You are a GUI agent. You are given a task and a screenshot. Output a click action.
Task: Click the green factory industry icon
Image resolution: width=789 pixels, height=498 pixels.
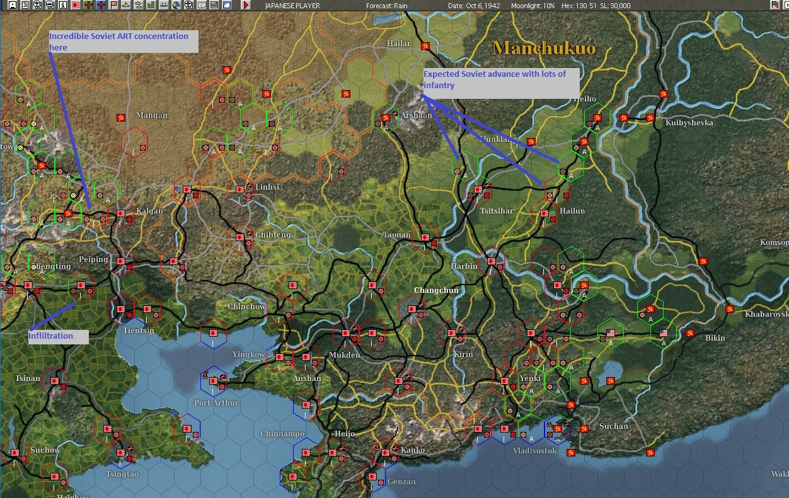[x=150, y=5]
